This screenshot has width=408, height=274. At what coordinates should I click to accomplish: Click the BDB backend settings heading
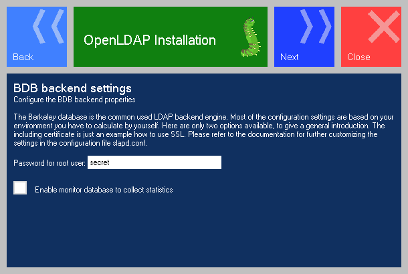72,88
